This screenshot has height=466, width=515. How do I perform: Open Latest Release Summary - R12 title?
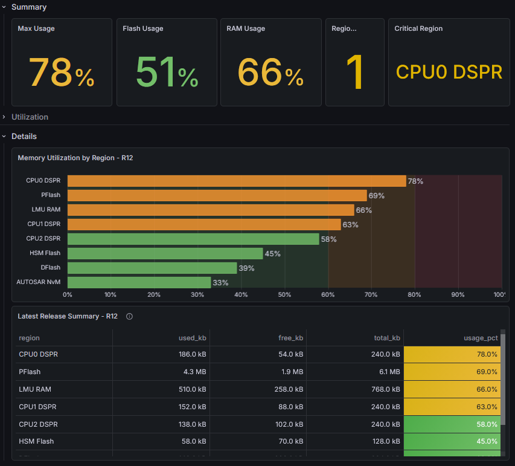pos(68,316)
